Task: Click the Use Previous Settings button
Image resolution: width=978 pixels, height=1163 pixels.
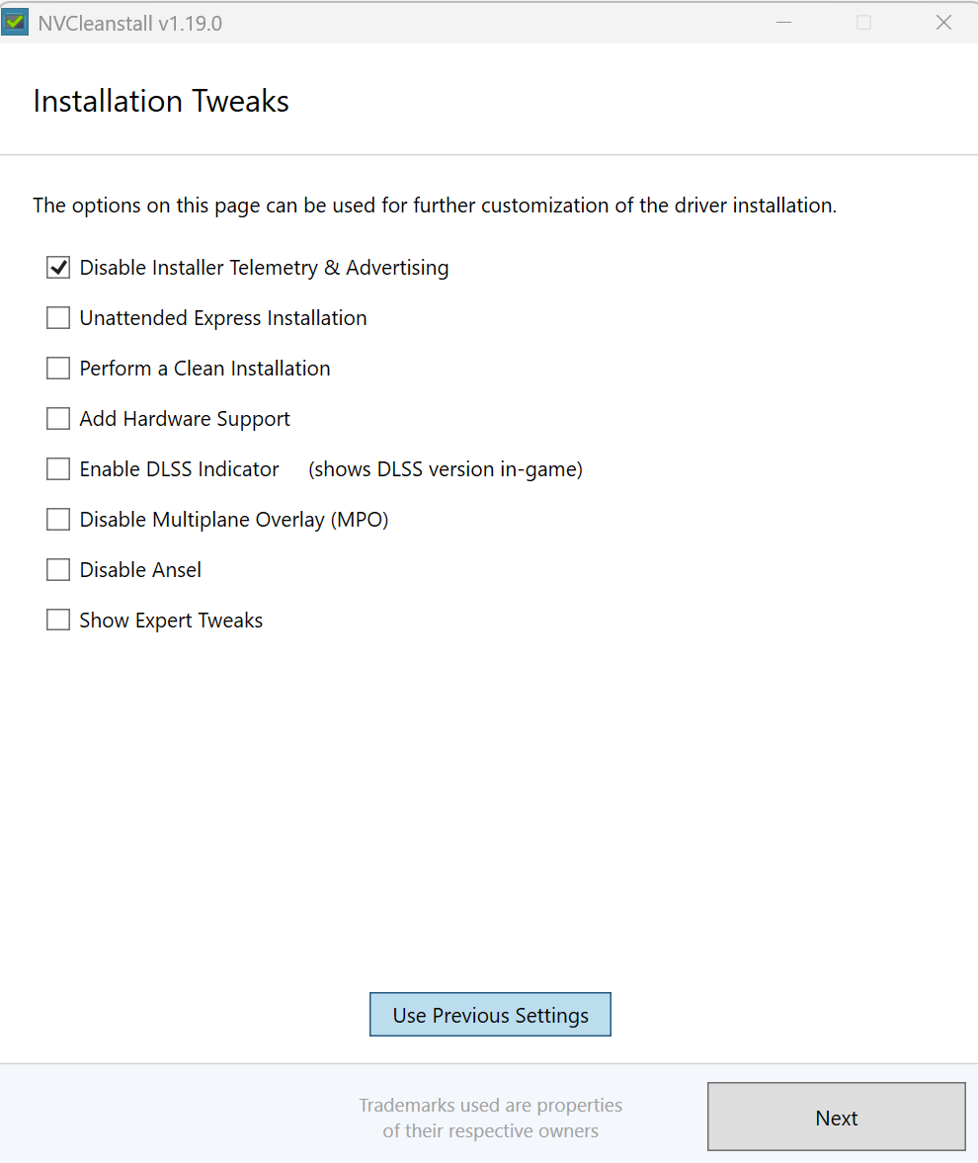Action: pos(490,1014)
